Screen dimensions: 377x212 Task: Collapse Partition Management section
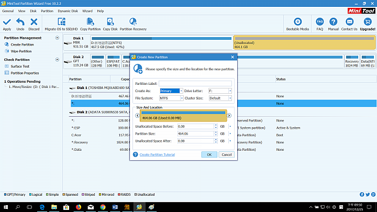click(57, 38)
